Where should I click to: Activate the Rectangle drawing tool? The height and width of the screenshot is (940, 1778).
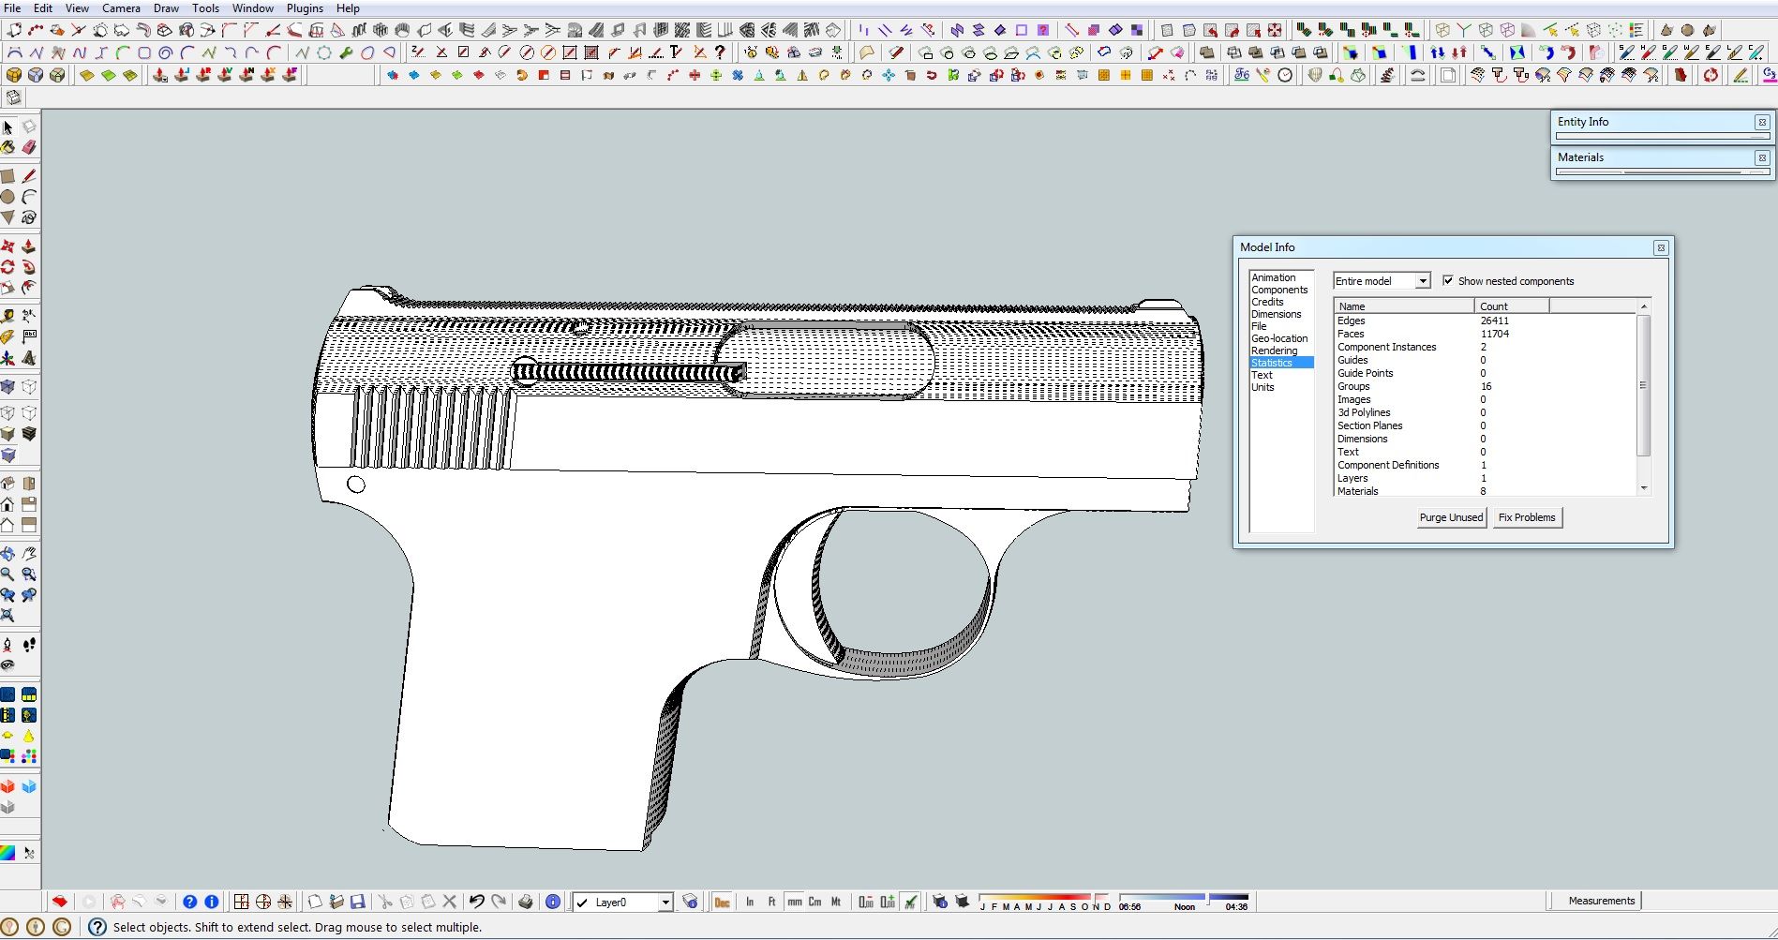click(x=8, y=176)
